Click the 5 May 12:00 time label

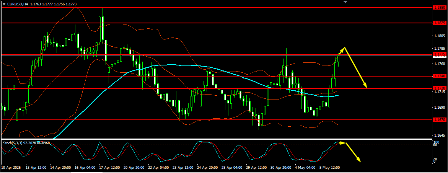point(330,167)
